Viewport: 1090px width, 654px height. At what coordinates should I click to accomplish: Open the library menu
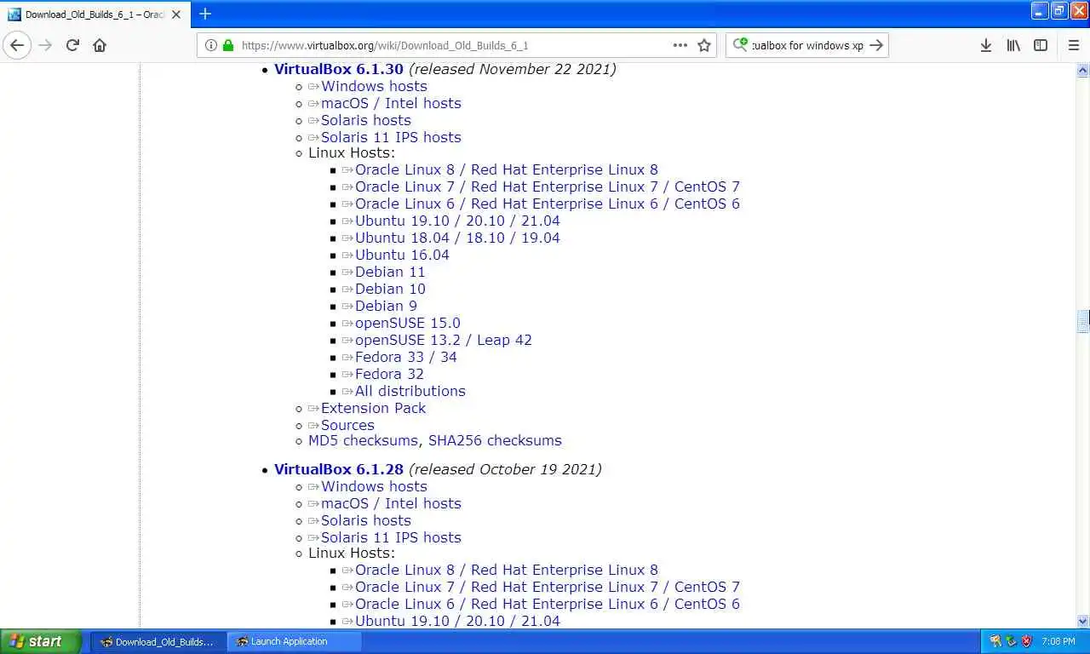click(x=1013, y=45)
